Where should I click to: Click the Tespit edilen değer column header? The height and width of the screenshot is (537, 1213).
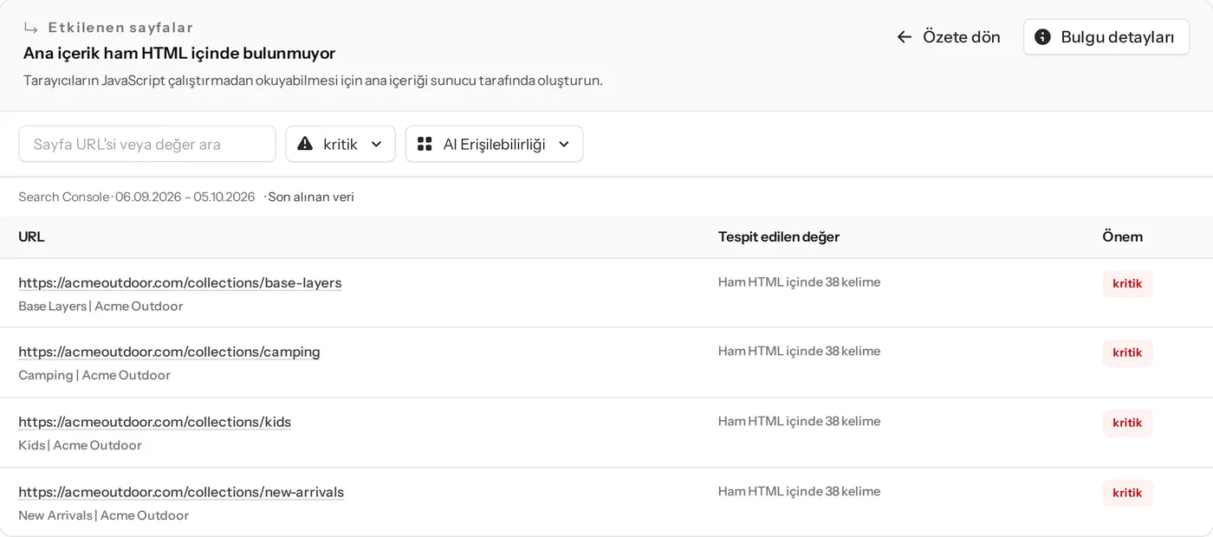[x=779, y=236]
